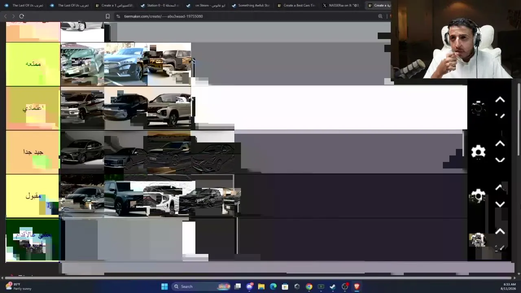Image resolution: width=521 pixels, height=293 pixels.
Task: Click the مقبول tier label
Action: click(x=33, y=196)
